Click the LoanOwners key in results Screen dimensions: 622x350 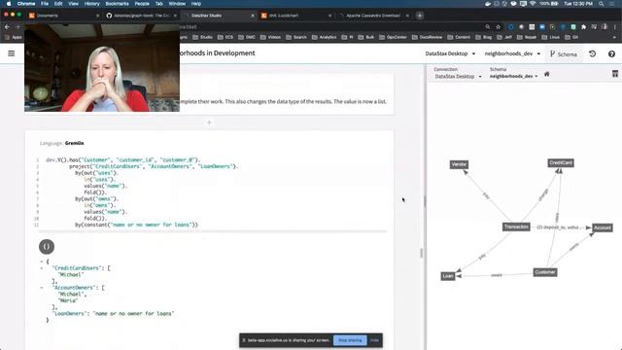point(70,313)
